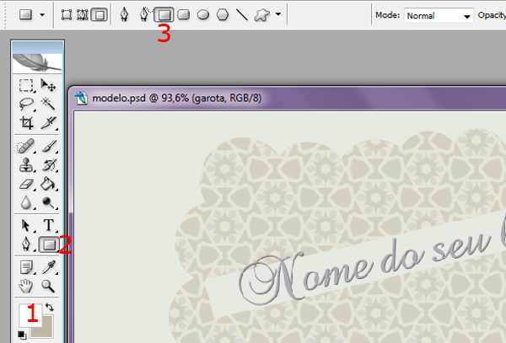Switch to Rectangle shape in options bar
506x343 pixels.
(x=165, y=14)
